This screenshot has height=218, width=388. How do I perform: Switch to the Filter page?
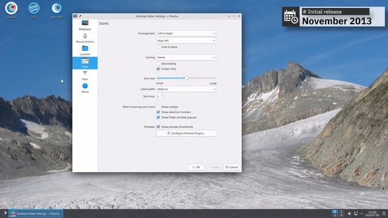click(x=85, y=76)
